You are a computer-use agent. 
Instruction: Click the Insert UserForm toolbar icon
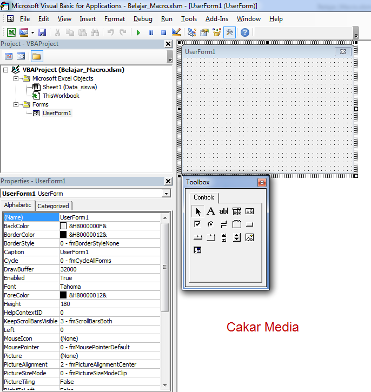tap(24, 32)
